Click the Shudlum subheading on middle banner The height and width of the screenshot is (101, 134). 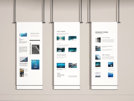(59, 43)
